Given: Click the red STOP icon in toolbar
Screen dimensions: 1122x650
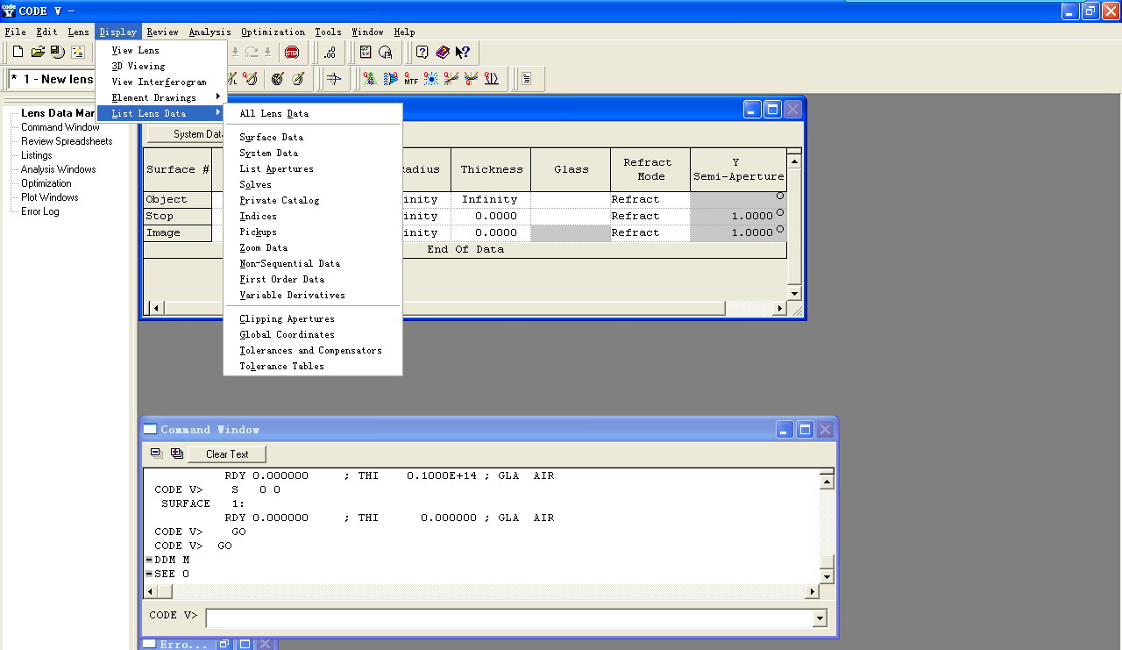Looking at the screenshot, I should coord(292,53).
